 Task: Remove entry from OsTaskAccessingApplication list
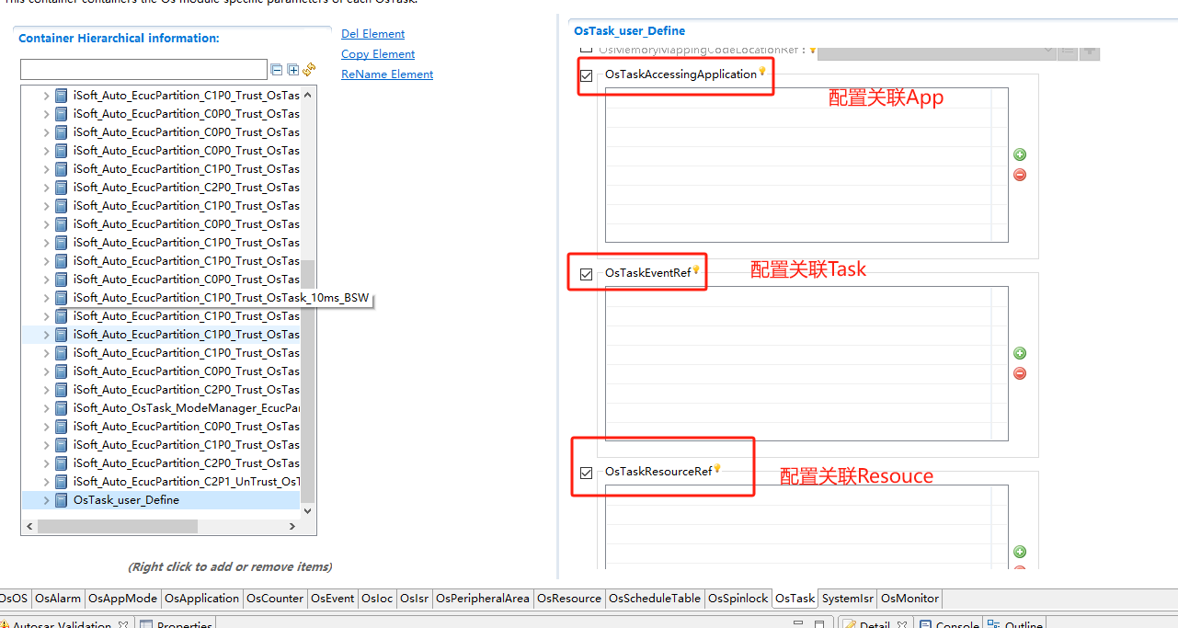(1020, 175)
